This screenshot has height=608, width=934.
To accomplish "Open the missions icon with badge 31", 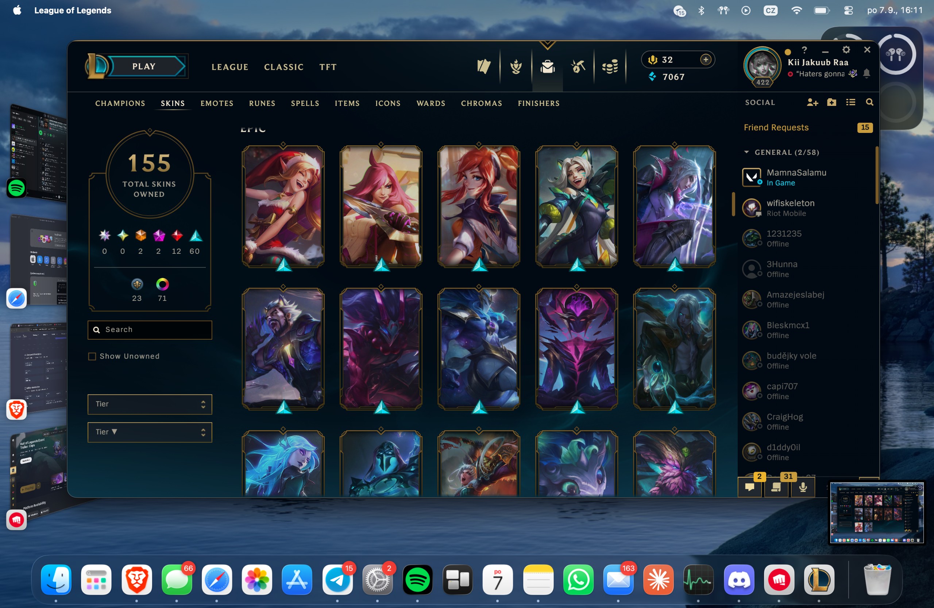I will pyautogui.click(x=776, y=487).
